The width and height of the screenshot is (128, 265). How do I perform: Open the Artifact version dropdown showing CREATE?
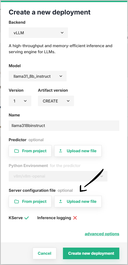click(56, 101)
